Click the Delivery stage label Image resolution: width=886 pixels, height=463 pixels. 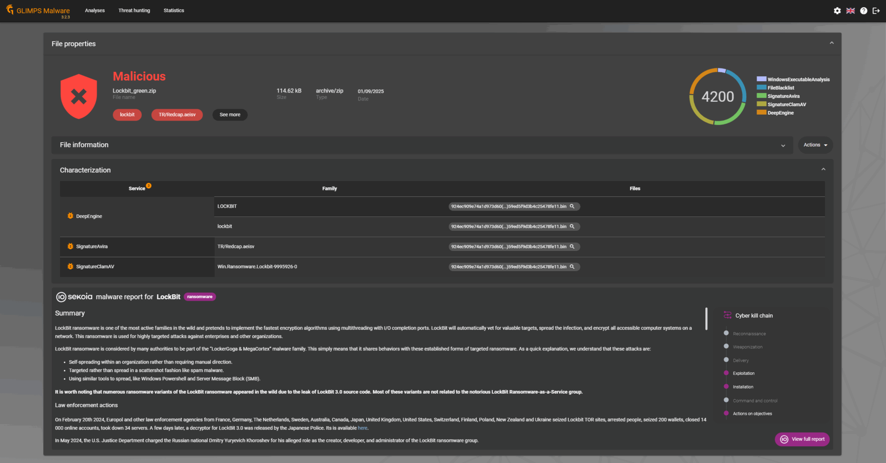tap(741, 360)
